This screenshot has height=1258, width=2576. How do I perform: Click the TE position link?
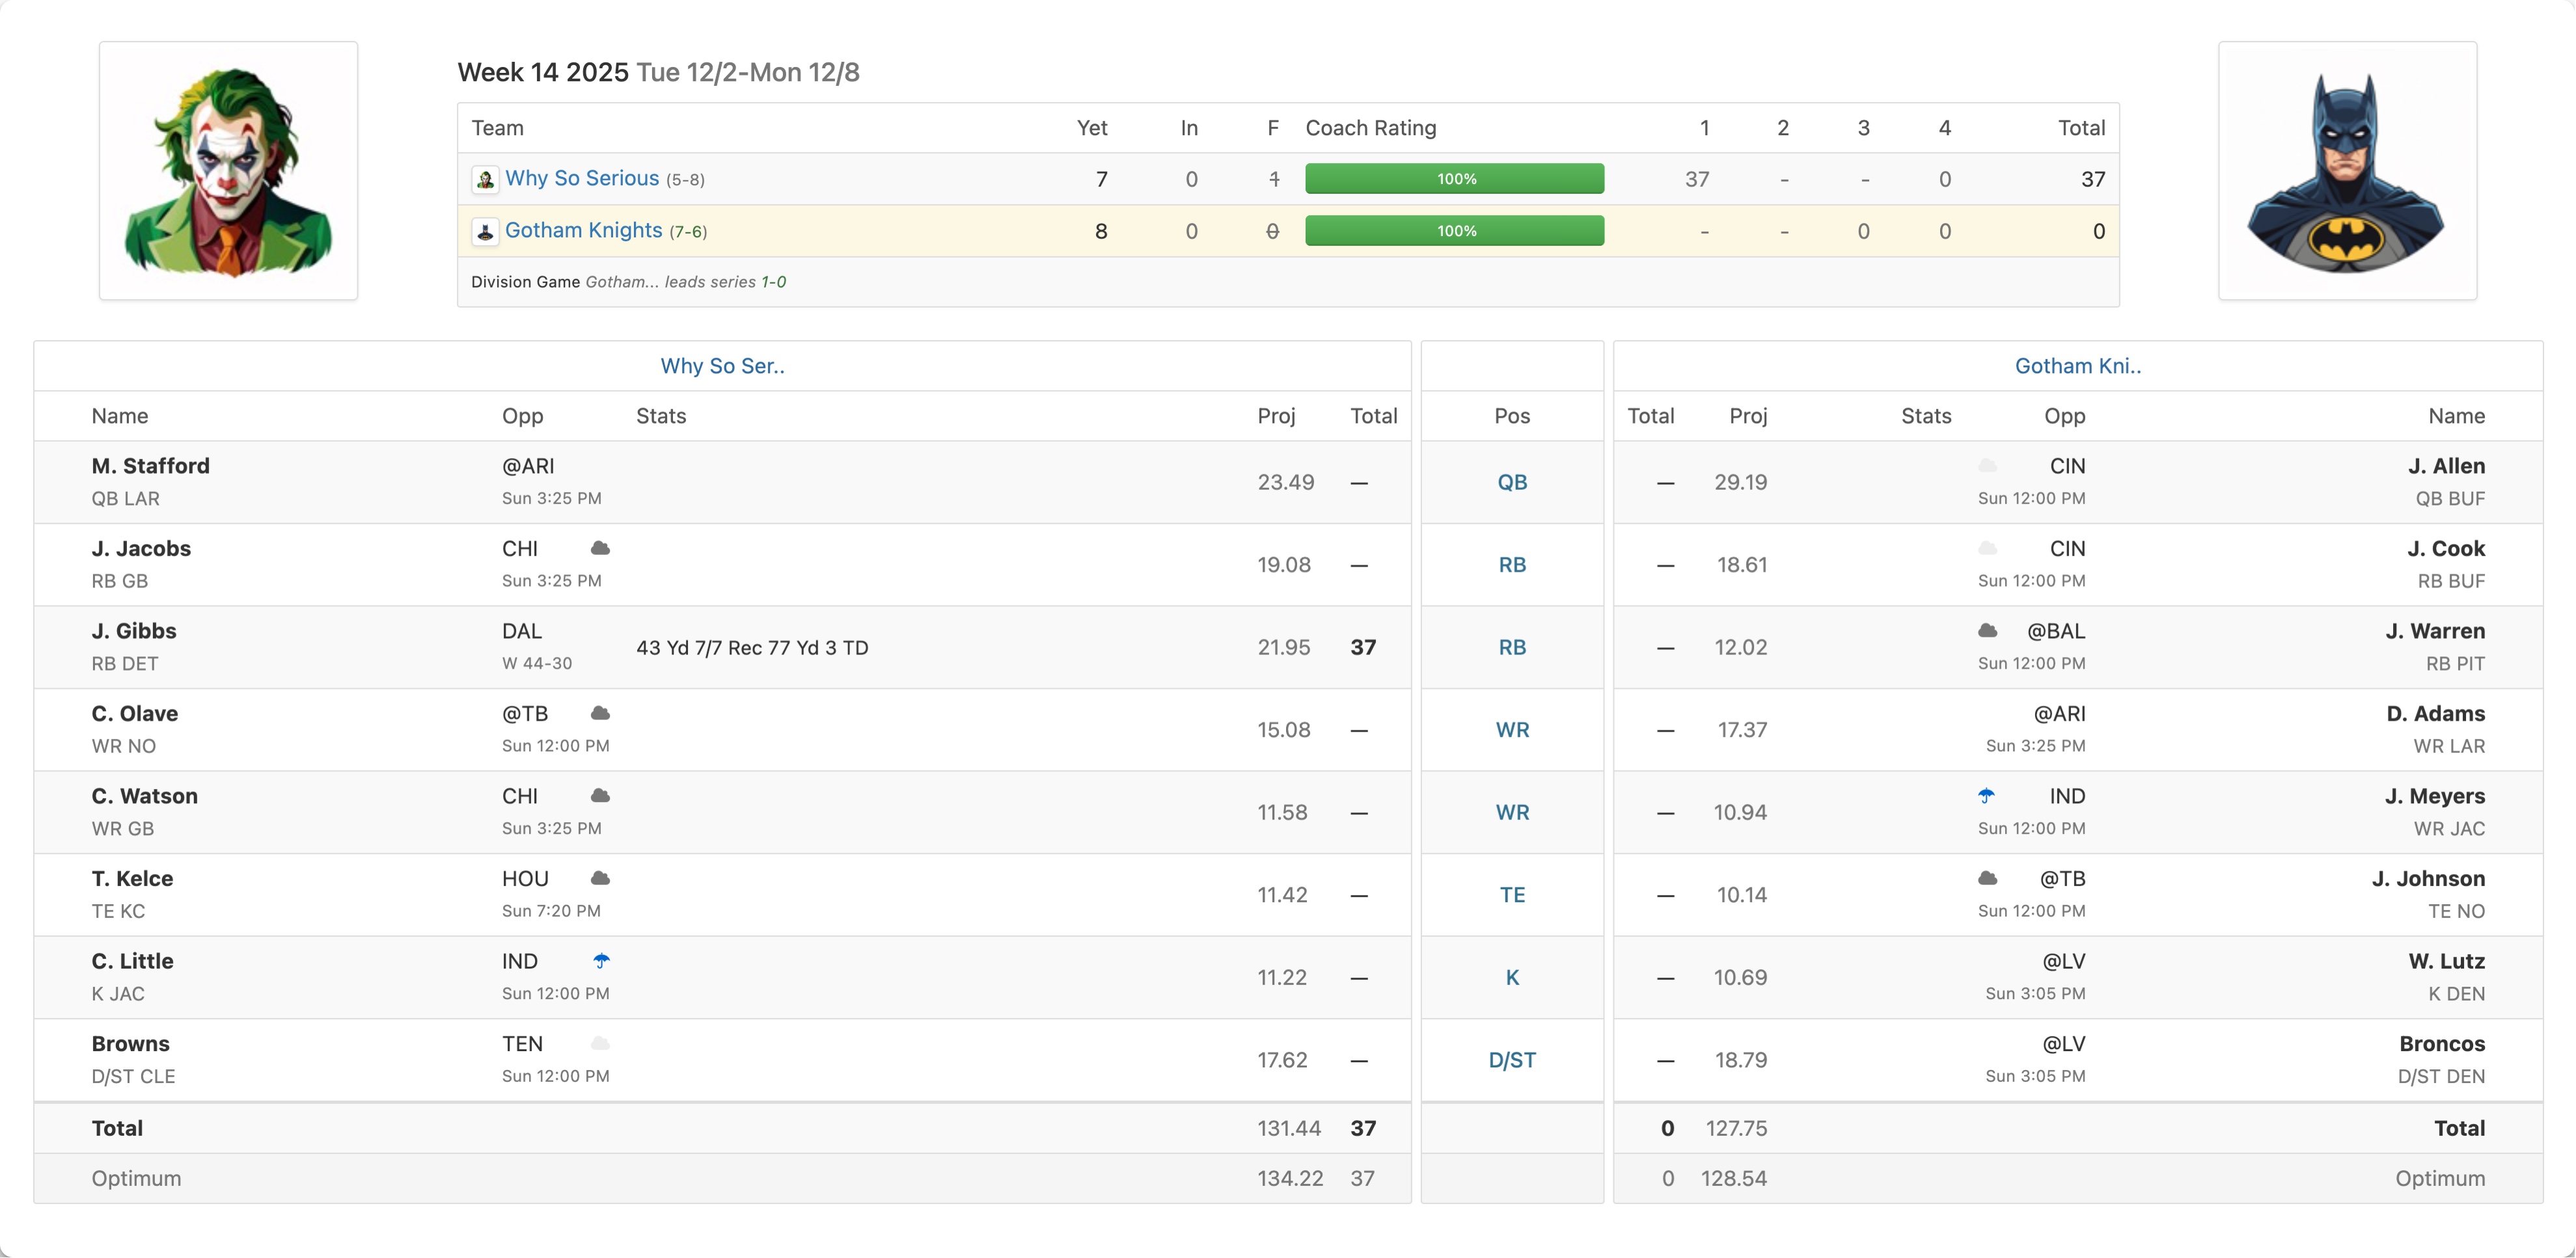click(1511, 895)
